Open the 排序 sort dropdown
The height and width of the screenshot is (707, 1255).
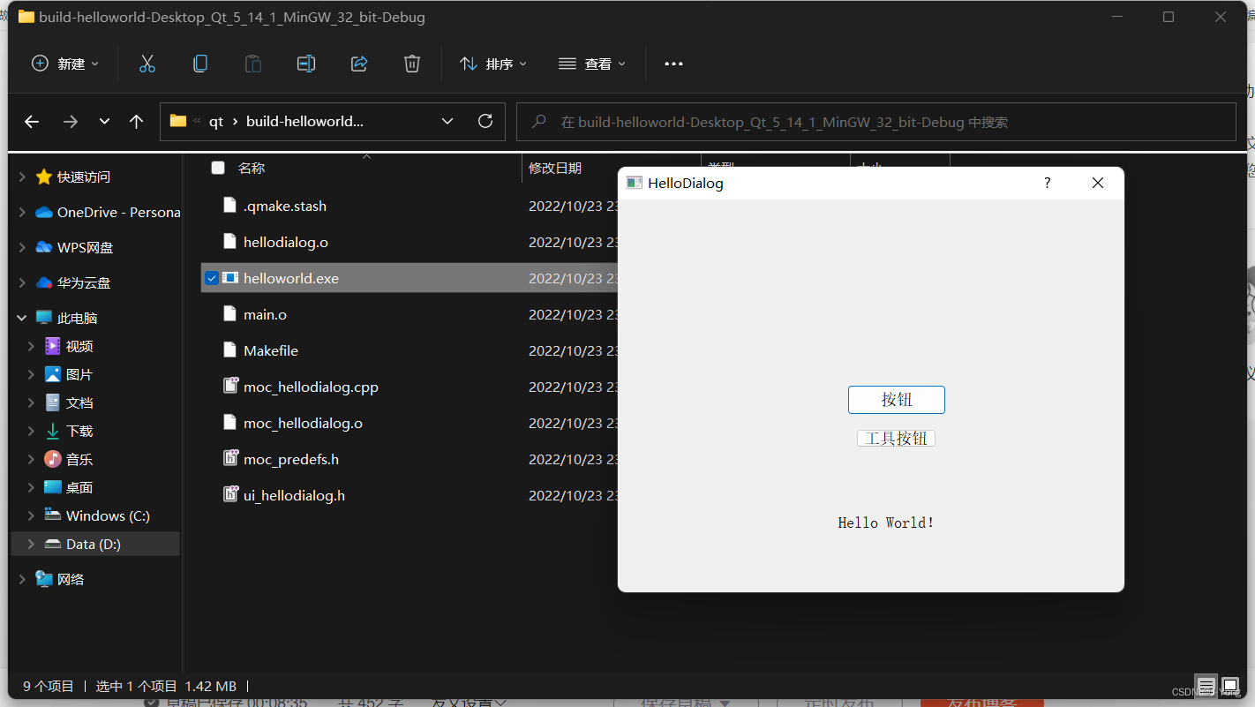pos(492,63)
